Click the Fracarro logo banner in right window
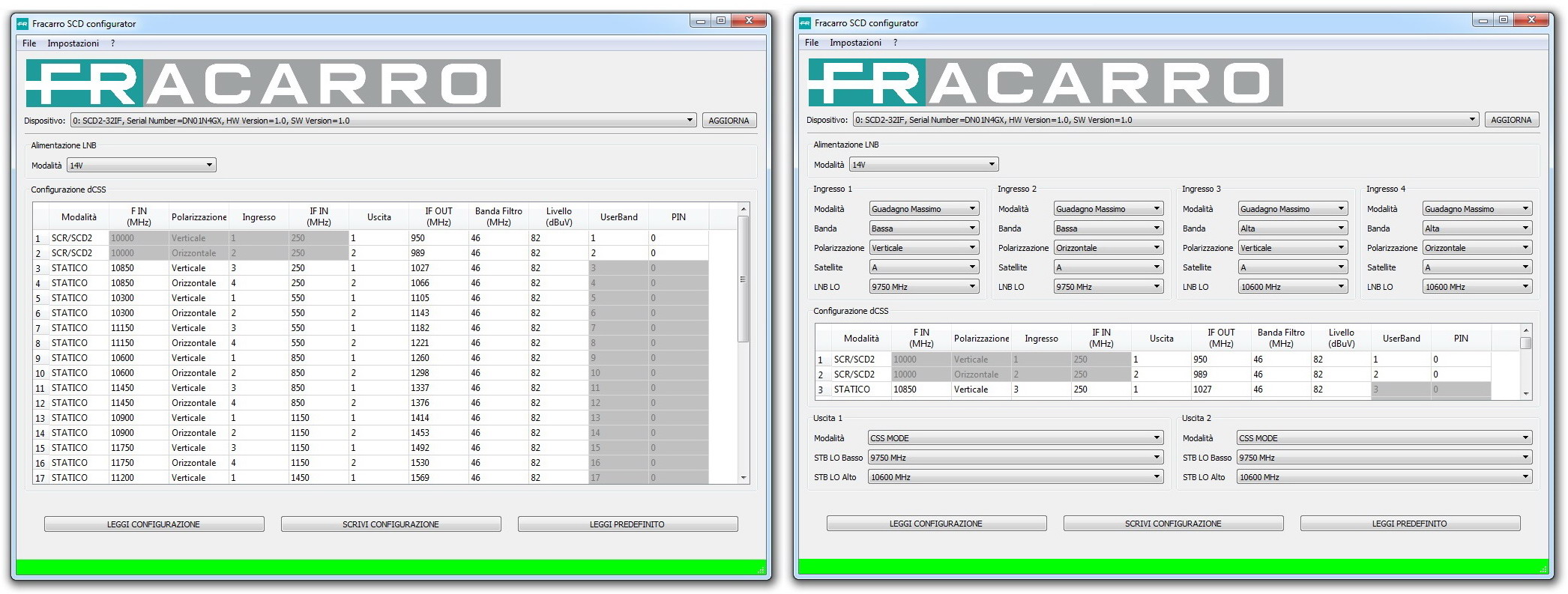This screenshot has height=594, width=1568. (x=1045, y=82)
